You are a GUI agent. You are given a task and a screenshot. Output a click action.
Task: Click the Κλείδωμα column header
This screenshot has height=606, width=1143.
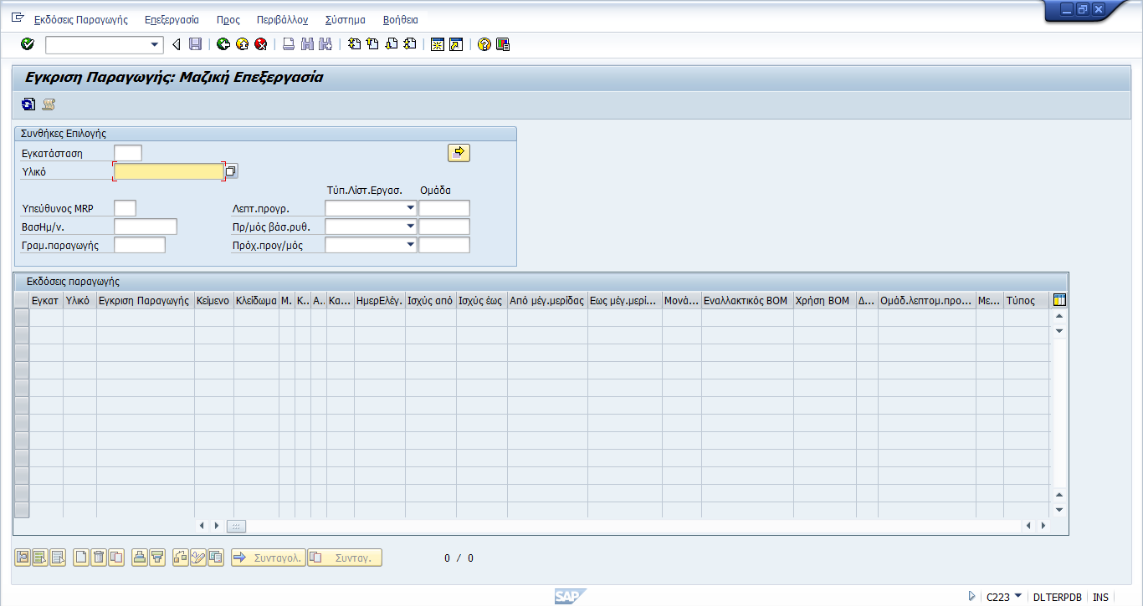tap(256, 301)
